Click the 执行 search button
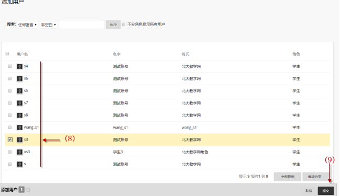The height and width of the screenshot is (196, 340). pyautogui.click(x=113, y=25)
